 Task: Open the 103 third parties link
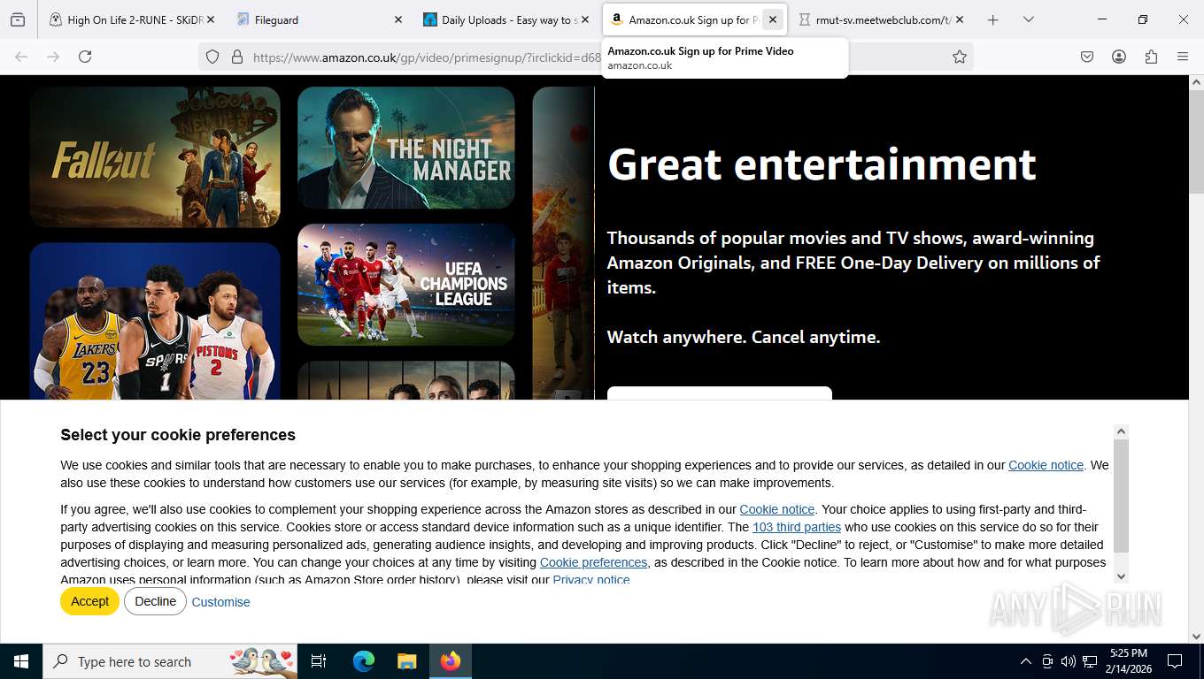[x=797, y=527]
